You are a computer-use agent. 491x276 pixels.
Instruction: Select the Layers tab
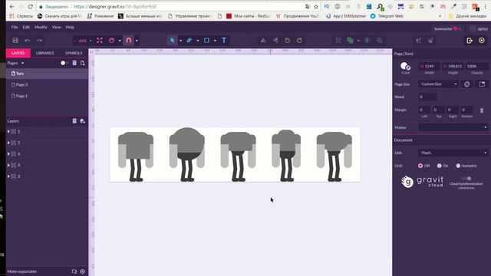(x=18, y=53)
